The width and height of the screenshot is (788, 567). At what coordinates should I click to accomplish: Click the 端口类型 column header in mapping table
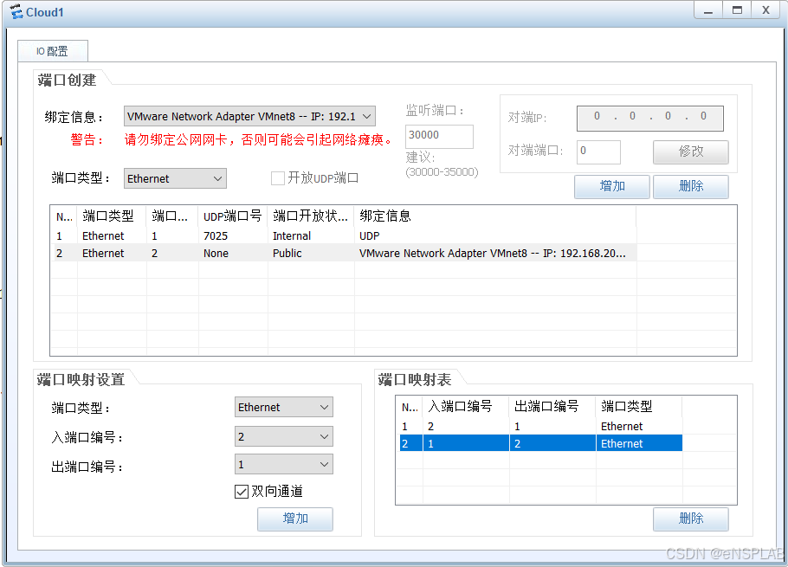click(639, 407)
